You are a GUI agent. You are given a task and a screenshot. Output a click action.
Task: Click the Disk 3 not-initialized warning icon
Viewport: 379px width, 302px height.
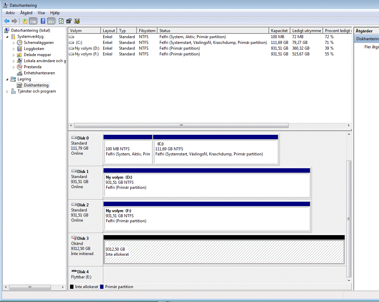[x=74, y=238]
